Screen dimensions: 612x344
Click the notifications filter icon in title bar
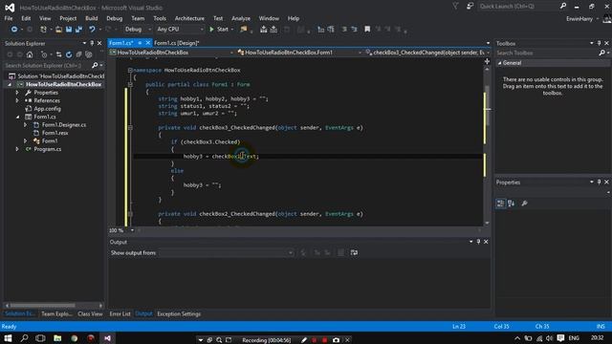pyautogui.click(x=455, y=6)
